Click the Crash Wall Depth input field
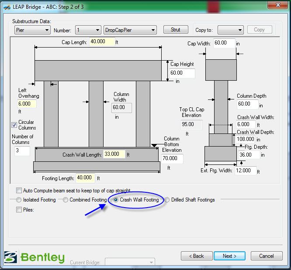This screenshot has height=270, width=291. [246, 139]
